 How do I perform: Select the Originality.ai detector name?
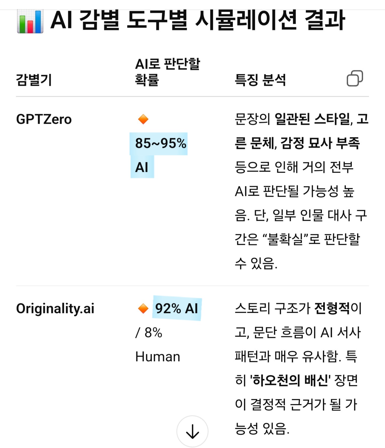coord(55,308)
